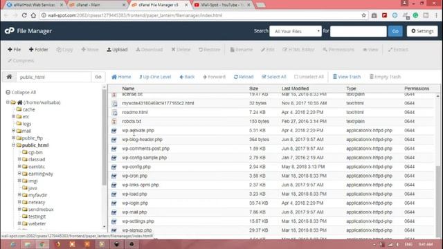
Task: Expand the public_ftp folder node
Action: (13, 138)
